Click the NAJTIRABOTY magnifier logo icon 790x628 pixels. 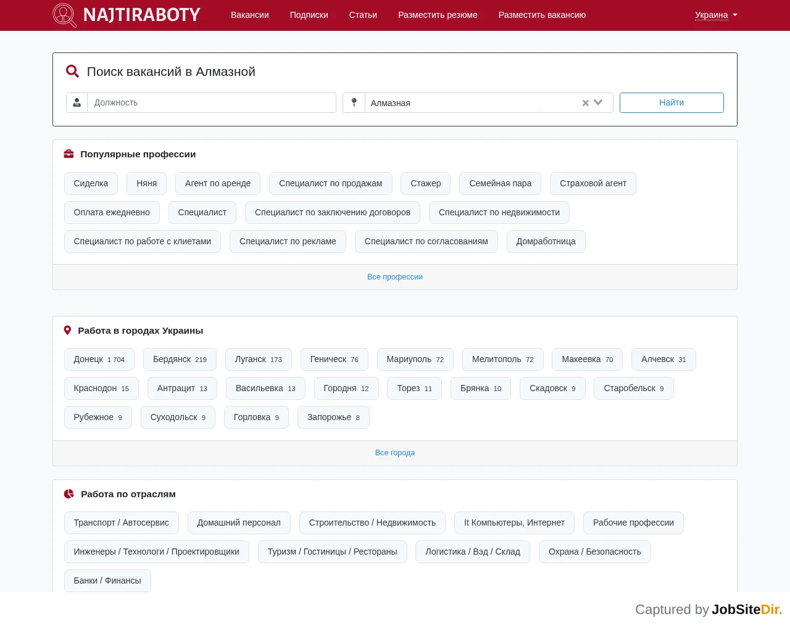click(65, 15)
